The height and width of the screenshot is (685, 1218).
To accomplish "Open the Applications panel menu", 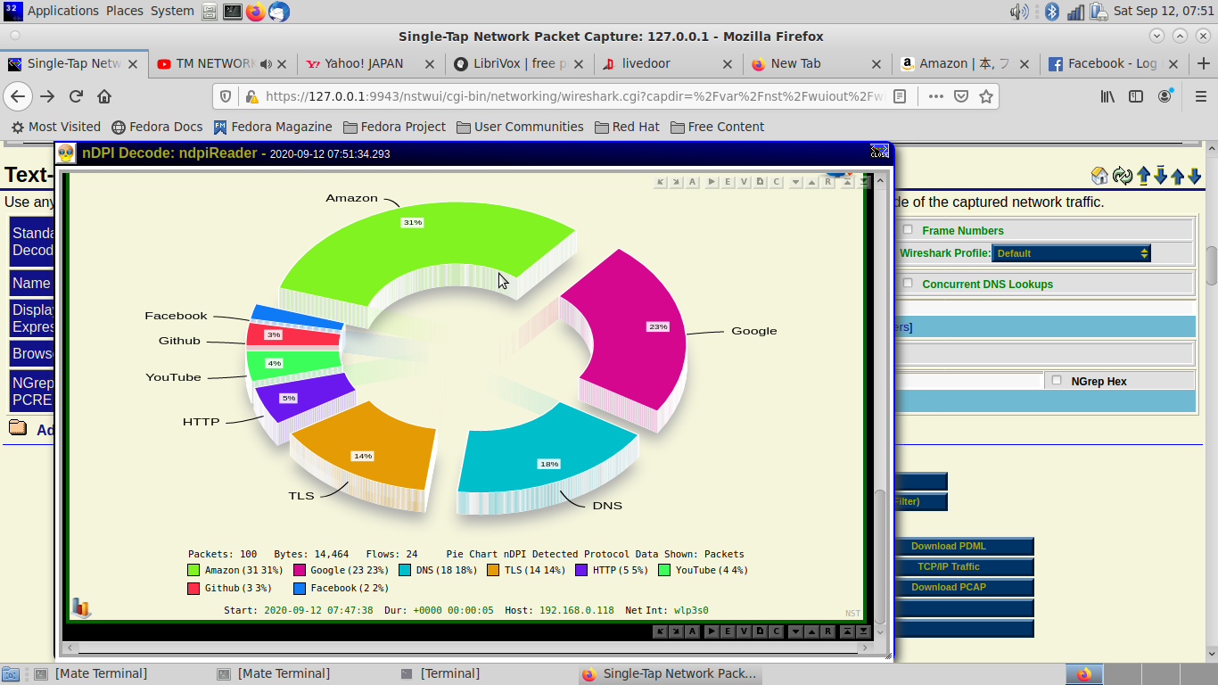I will pyautogui.click(x=62, y=11).
